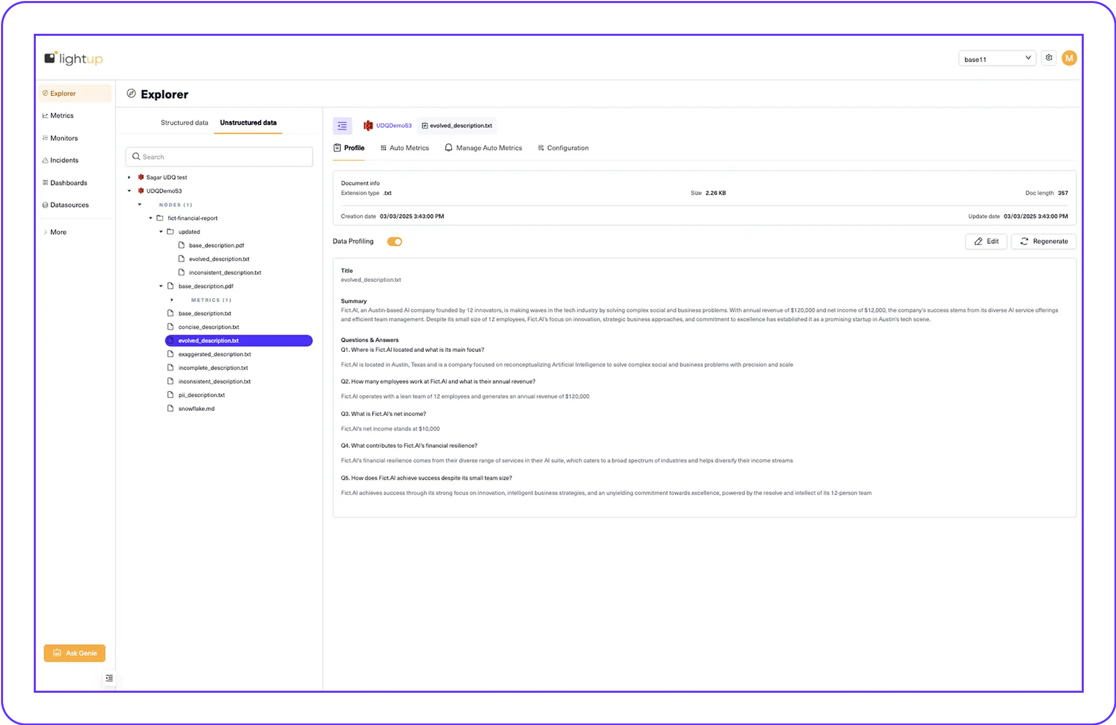Select the Monitors sidebar icon
The width and height of the screenshot is (1116, 725).
(x=46, y=138)
